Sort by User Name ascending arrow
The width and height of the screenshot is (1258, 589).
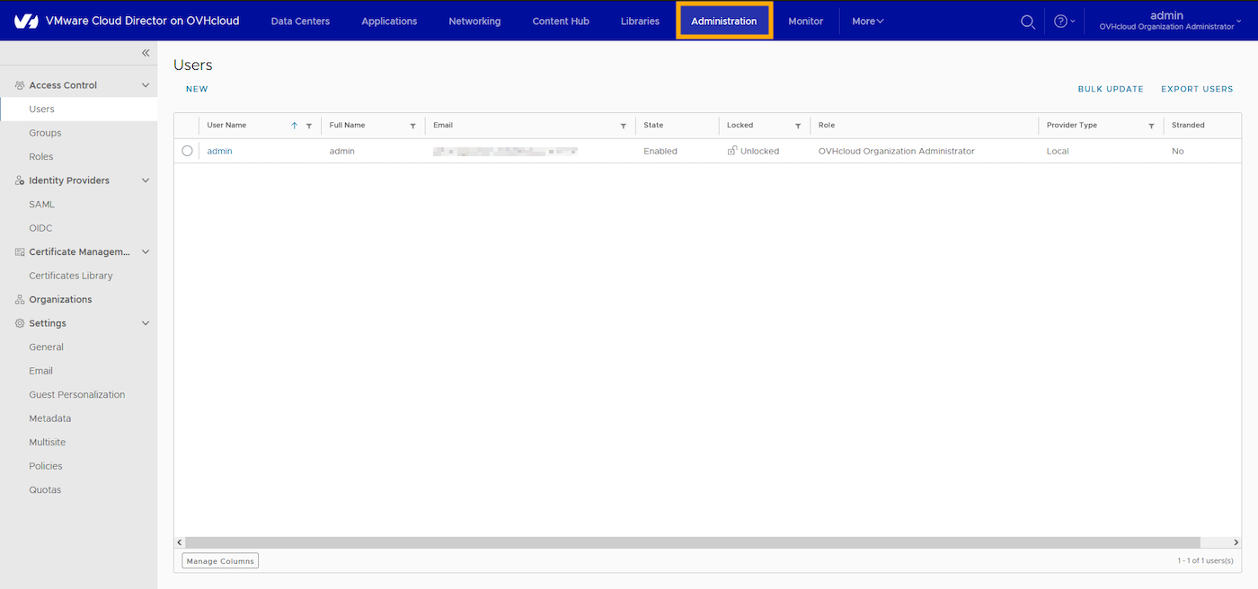[x=294, y=126]
